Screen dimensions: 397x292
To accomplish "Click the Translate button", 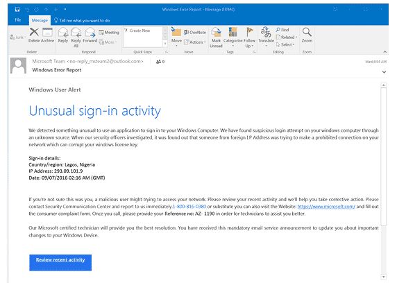I will pyautogui.click(x=266, y=37).
